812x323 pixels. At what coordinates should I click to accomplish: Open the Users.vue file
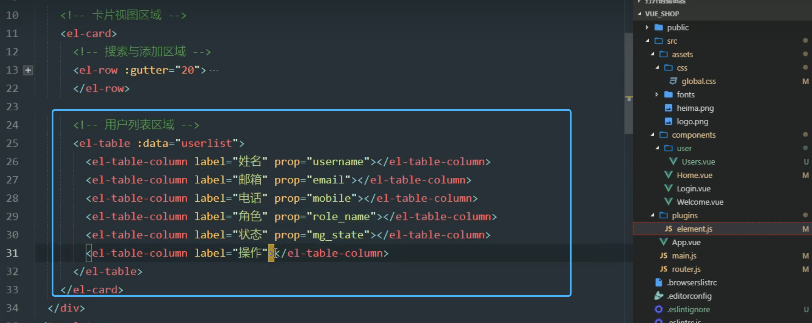tap(698, 162)
